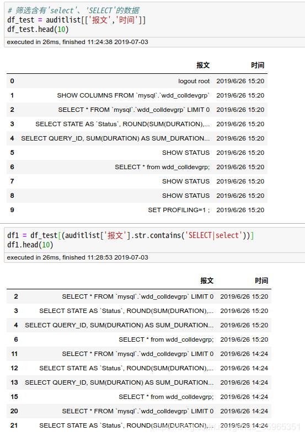Click row index 9 in first table
This screenshot has height=437, width=305.
(12, 210)
